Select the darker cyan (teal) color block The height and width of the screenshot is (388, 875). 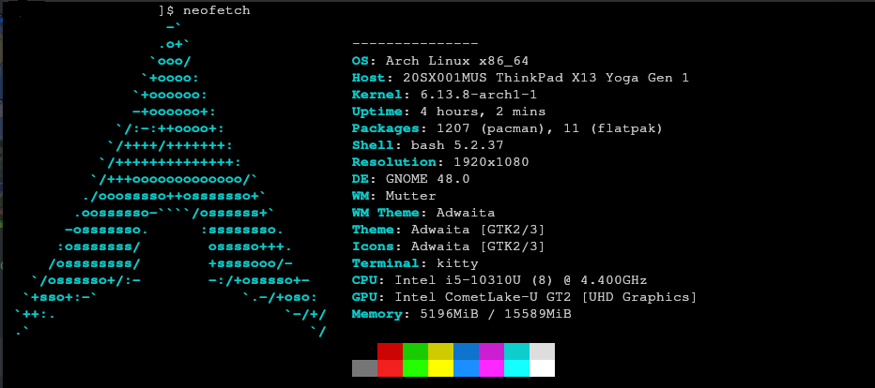click(x=516, y=351)
